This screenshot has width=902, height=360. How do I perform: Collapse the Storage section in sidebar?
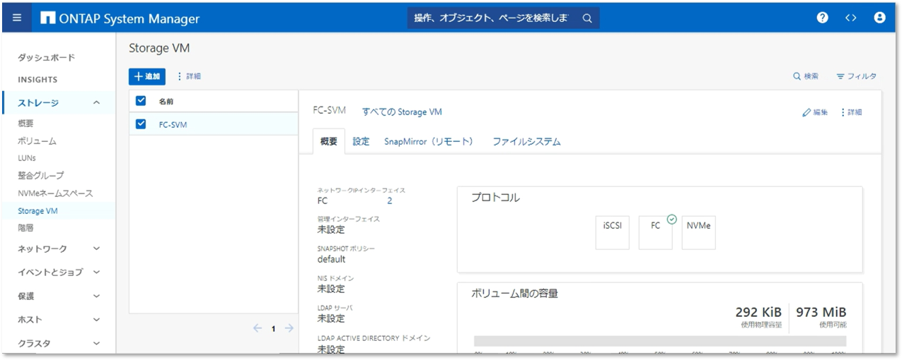click(x=97, y=103)
